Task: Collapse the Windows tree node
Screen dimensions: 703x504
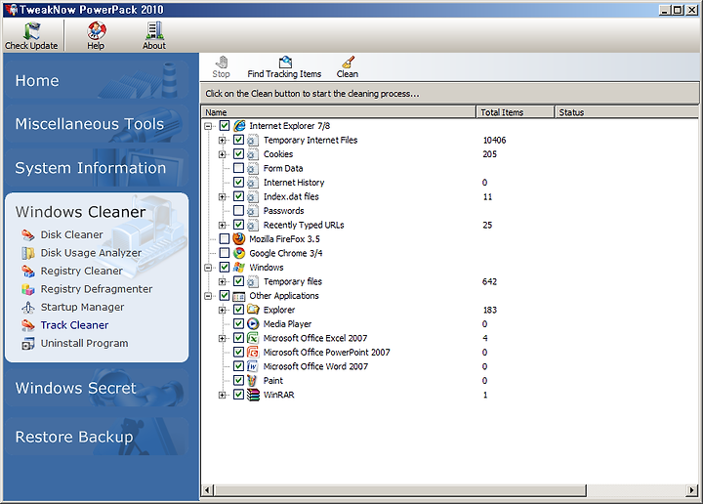Action: click(208, 268)
